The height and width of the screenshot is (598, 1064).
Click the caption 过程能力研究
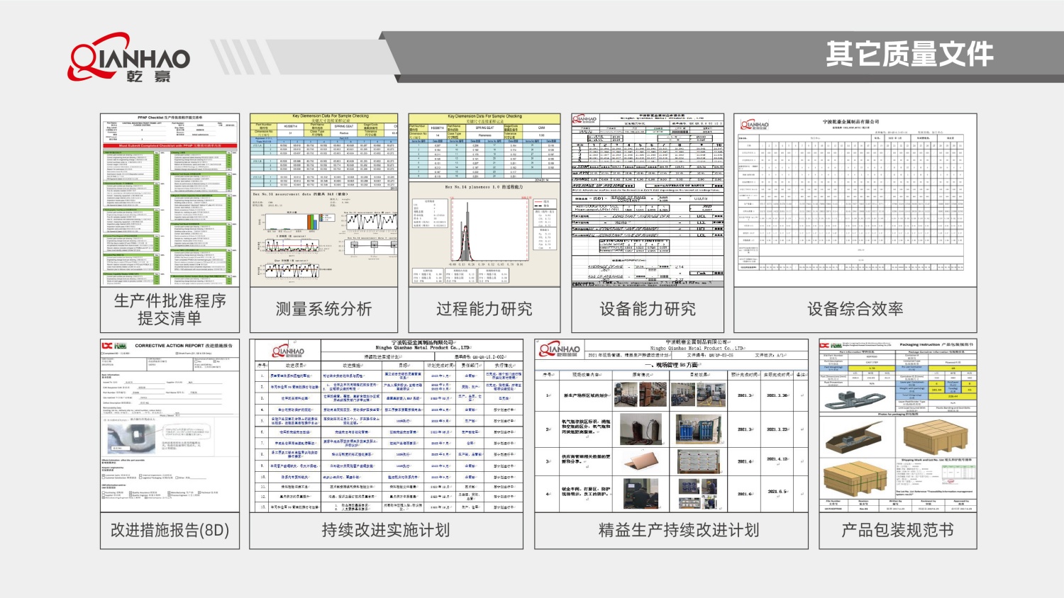(484, 309)
